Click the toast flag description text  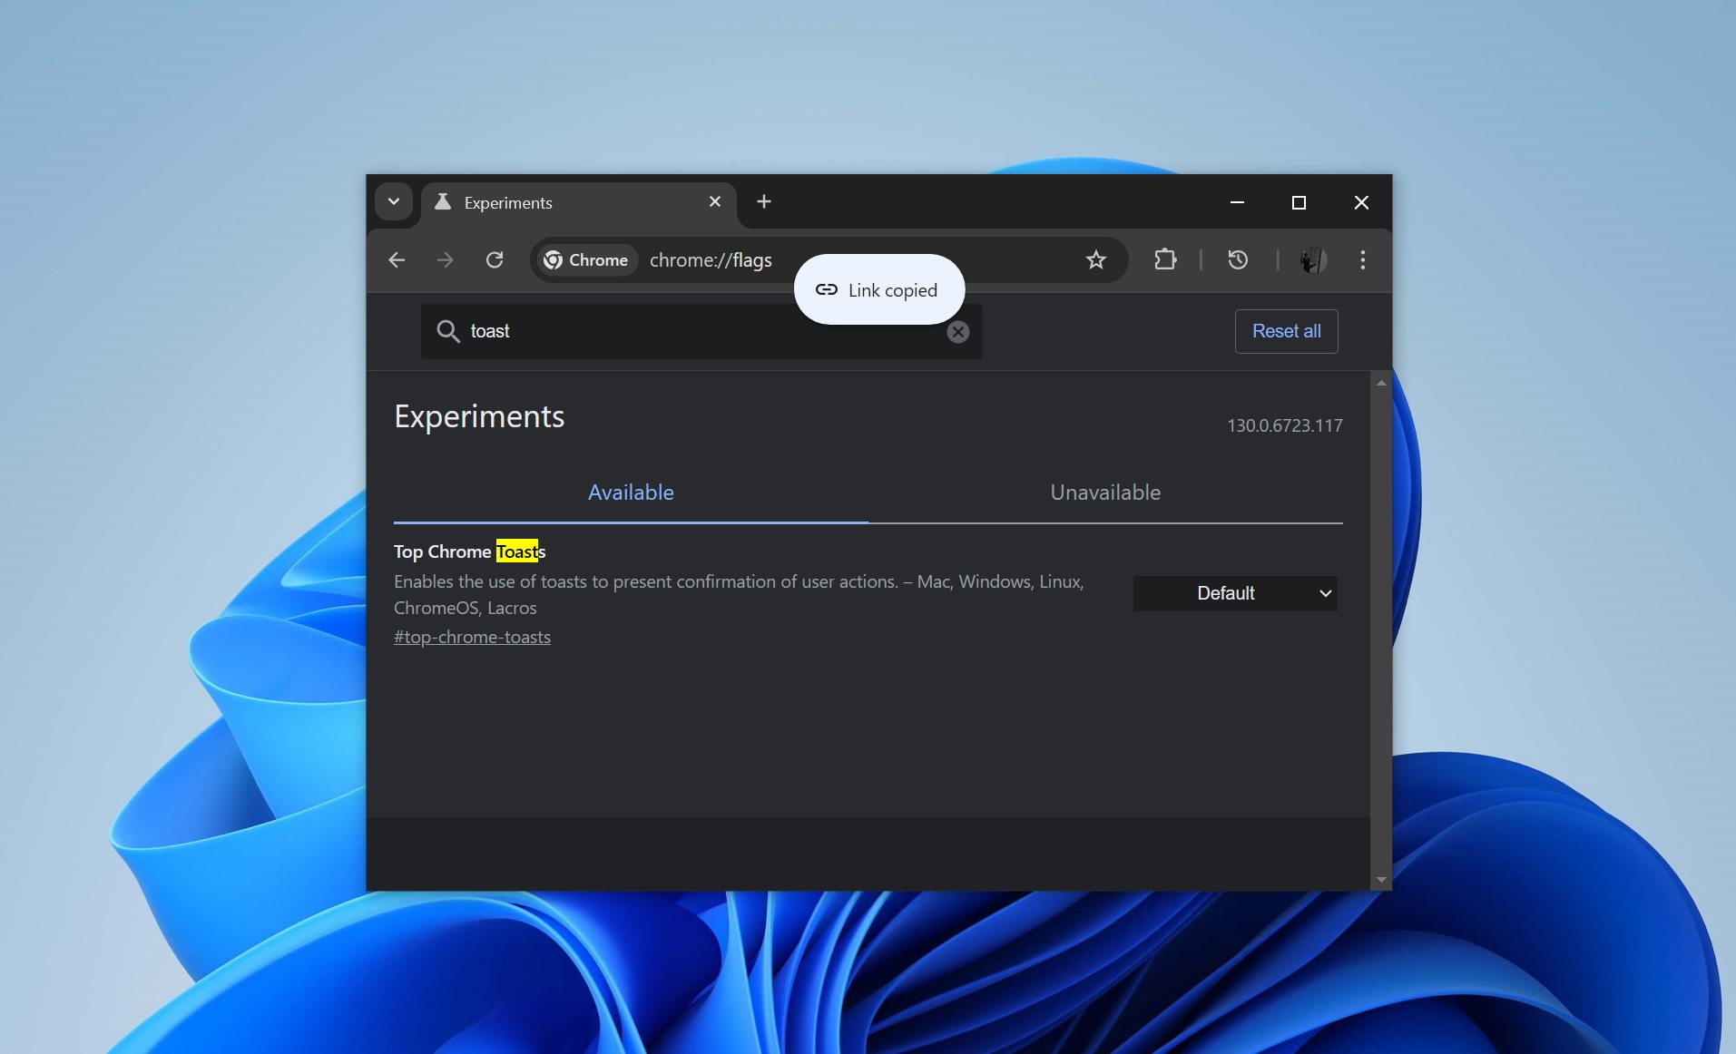point(739,595)
